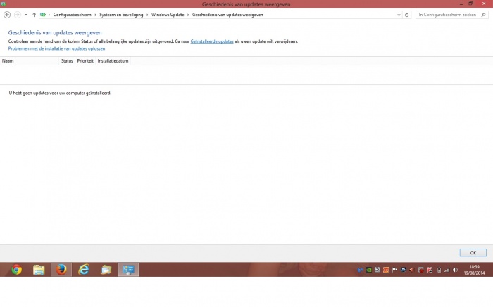Open clock showing 19/08/2014
Image resolution: width=493 pixels, height=307 pixels.
(x=474, y=270)
